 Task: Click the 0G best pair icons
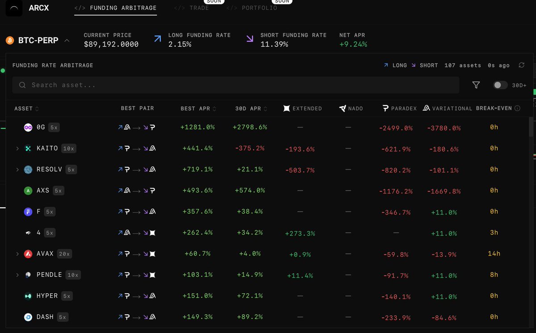tap(137, 127)
